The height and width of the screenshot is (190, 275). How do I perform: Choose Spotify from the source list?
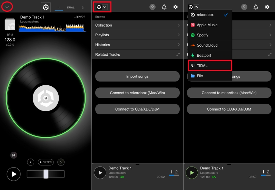[x=210, y=35]
